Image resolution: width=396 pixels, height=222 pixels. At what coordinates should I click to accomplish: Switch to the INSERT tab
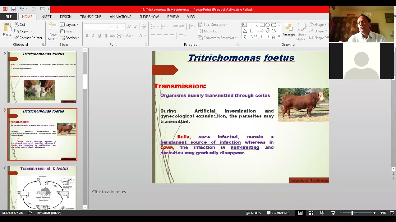46,17
